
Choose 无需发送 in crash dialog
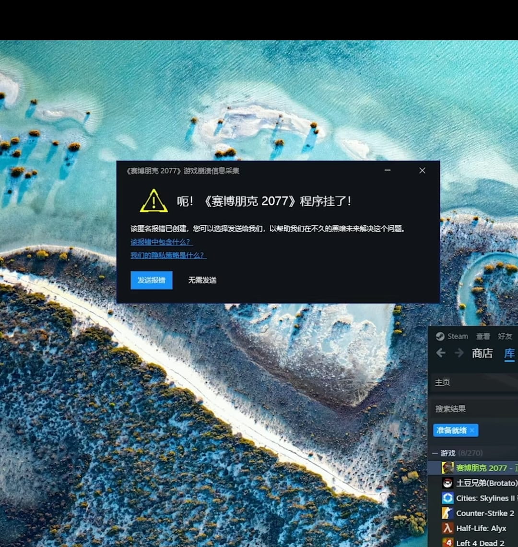tap(202, 280)
